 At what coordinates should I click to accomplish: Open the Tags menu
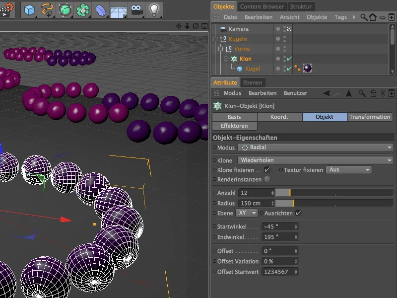pos(340,17)
